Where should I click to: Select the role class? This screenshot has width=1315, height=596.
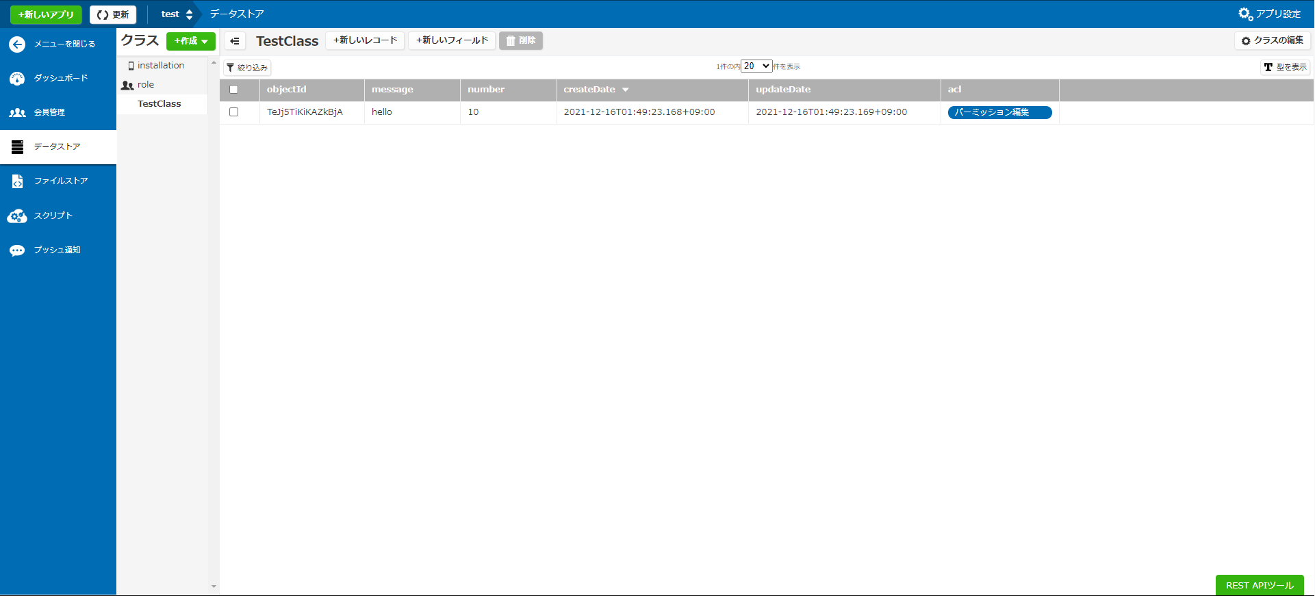tap(146, 85)
